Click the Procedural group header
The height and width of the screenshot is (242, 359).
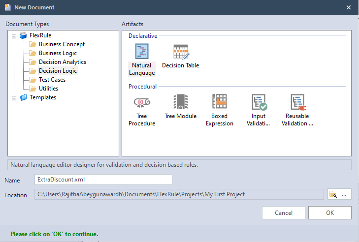coord(142,87)
